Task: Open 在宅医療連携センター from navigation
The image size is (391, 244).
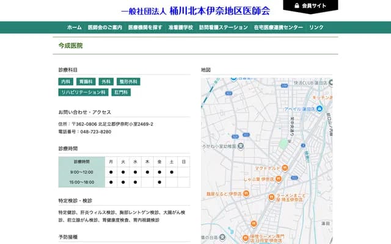Action: (278, 27)
